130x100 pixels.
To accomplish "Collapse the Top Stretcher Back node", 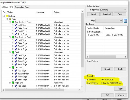I will pos(9,37).
